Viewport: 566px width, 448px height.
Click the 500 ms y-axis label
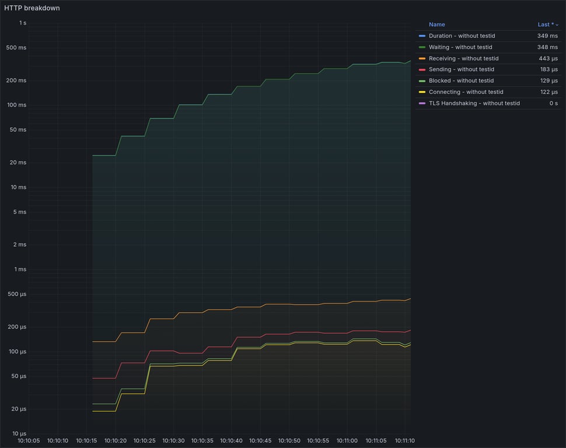pyautogui.click(x=16, y=48)
